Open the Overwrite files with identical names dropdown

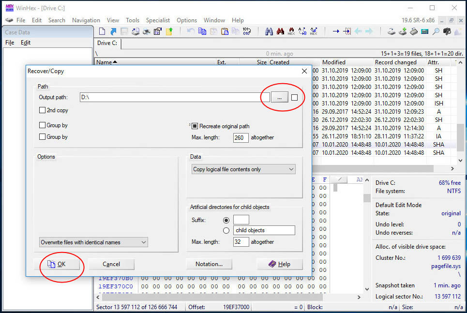(x=93, y=242)
